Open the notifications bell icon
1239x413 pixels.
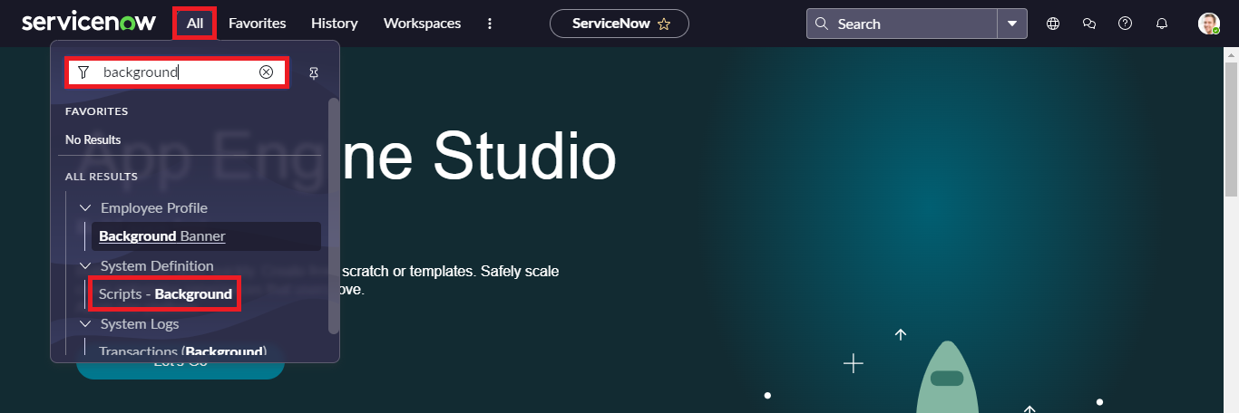[x=1162, y=24]
